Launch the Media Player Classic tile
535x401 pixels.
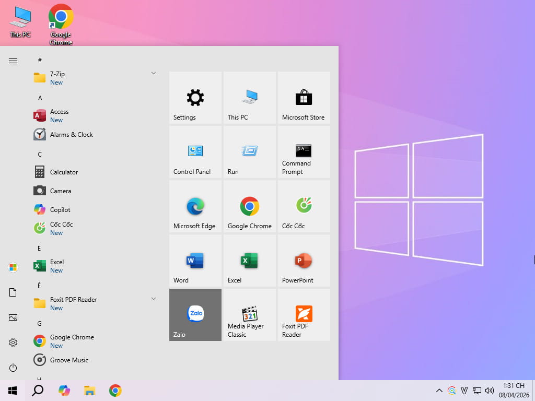(249, 314)
